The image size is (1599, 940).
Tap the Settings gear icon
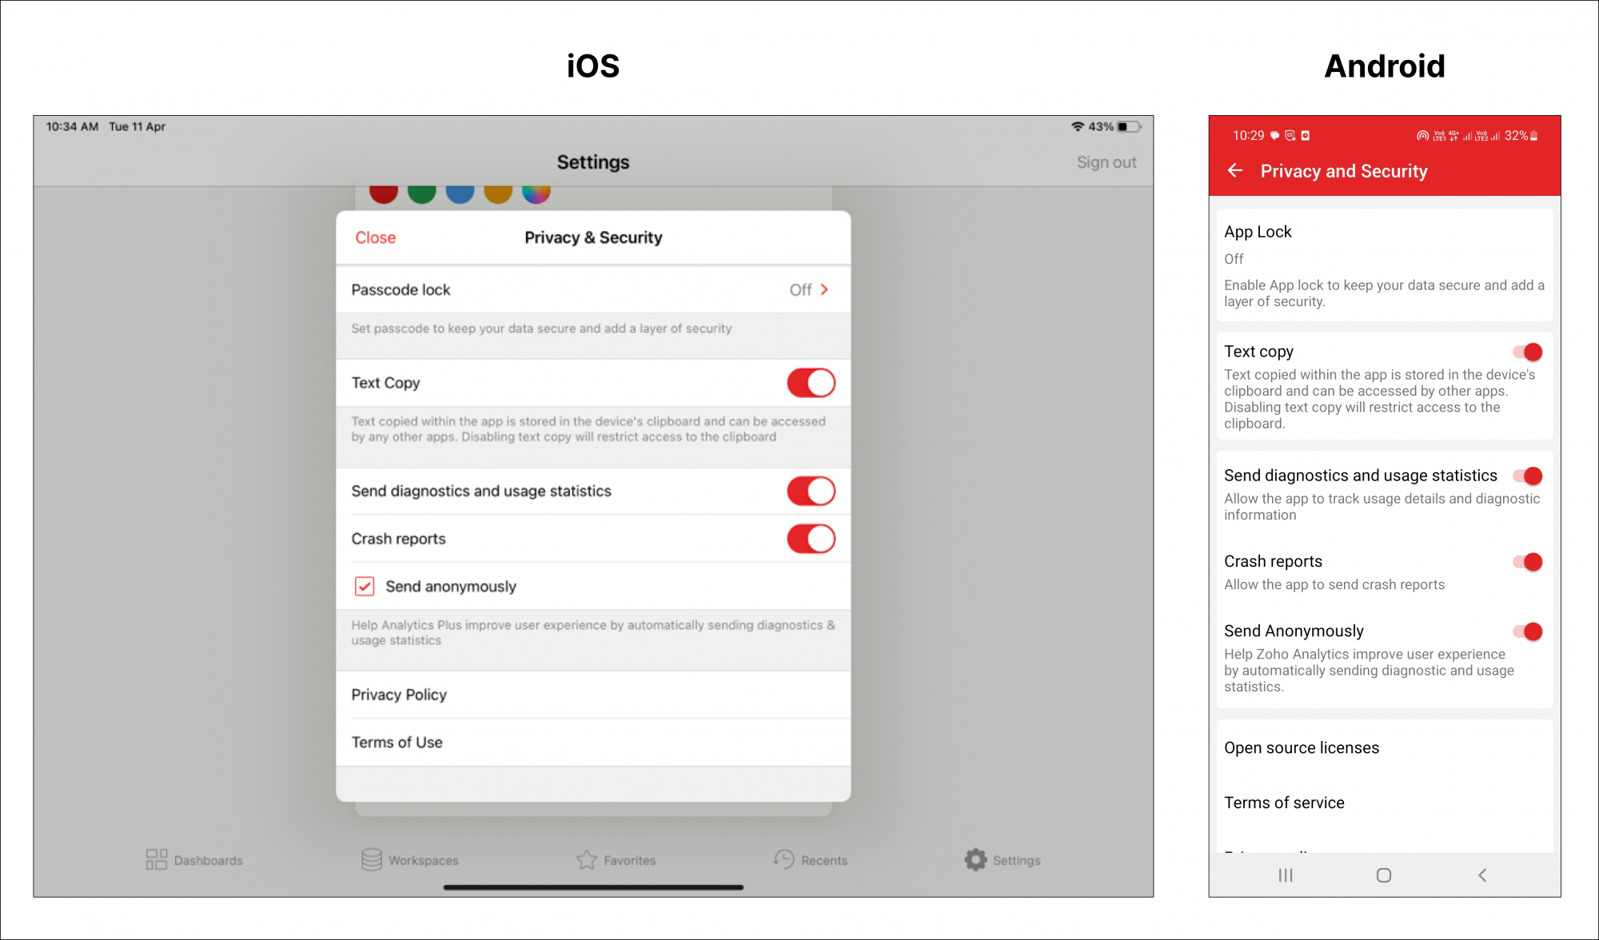(x=975, y=859)
